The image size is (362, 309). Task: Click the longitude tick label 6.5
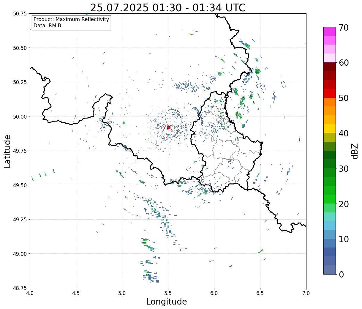click(x=260, y=293)
